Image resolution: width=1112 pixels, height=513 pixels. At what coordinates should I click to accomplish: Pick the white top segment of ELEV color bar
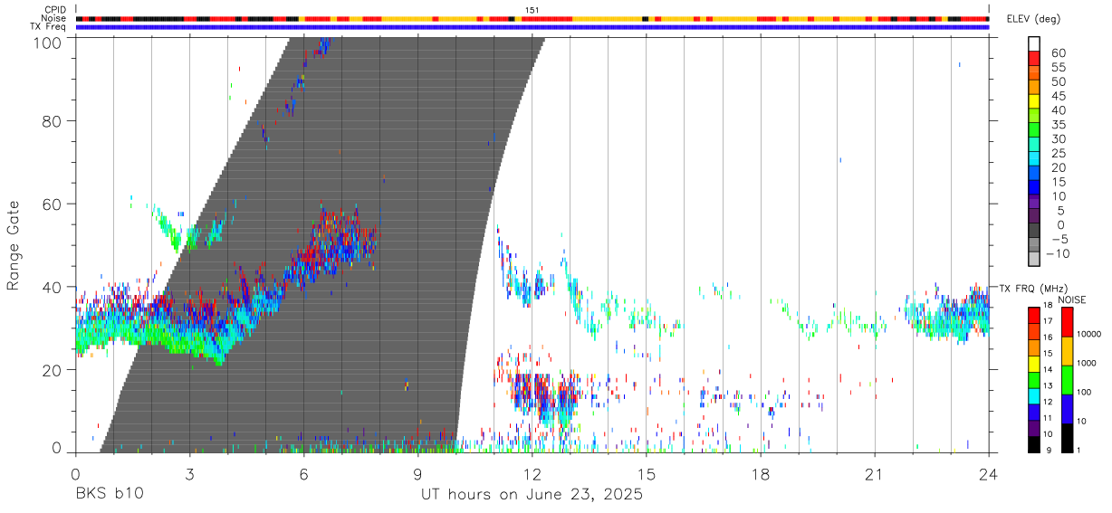1034,44
